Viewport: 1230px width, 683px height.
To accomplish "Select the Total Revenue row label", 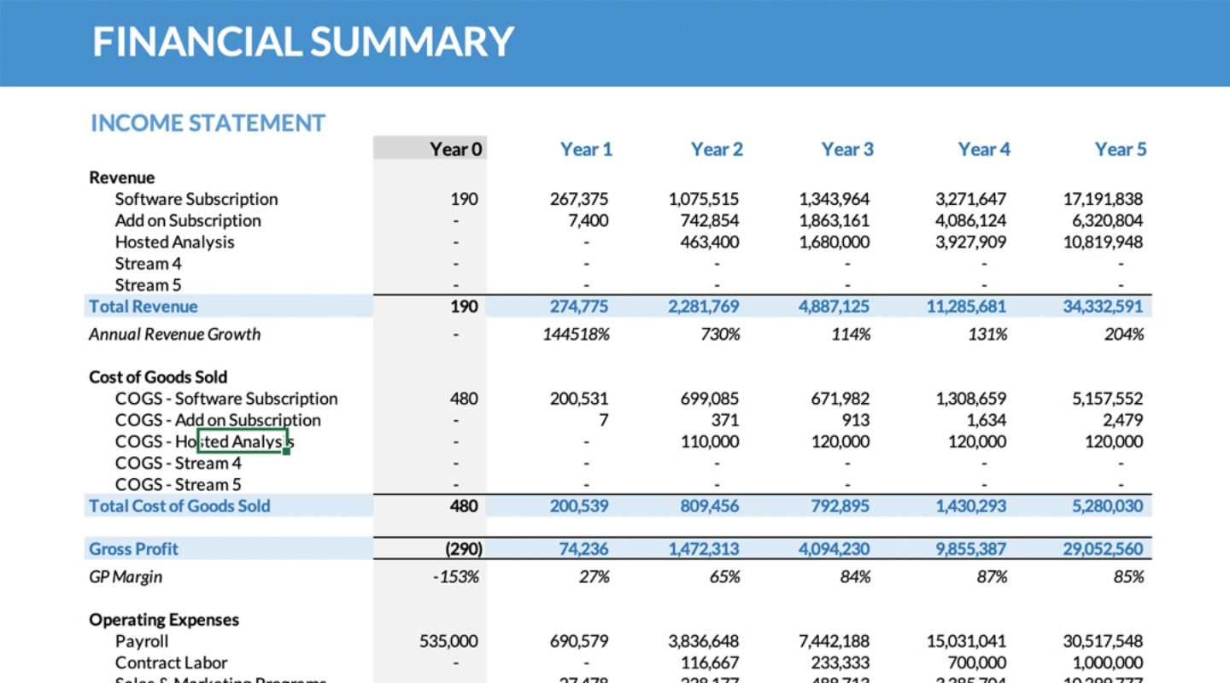I will point(143,306).
